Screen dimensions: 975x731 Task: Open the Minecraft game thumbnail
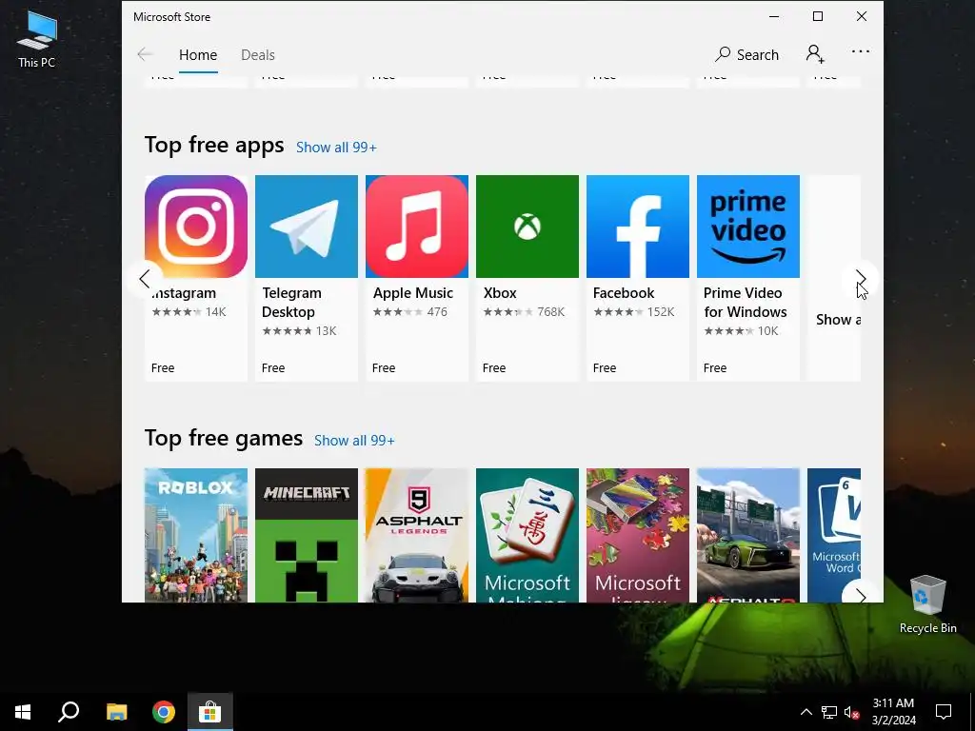pyautogui.click(x=307, y=535)
